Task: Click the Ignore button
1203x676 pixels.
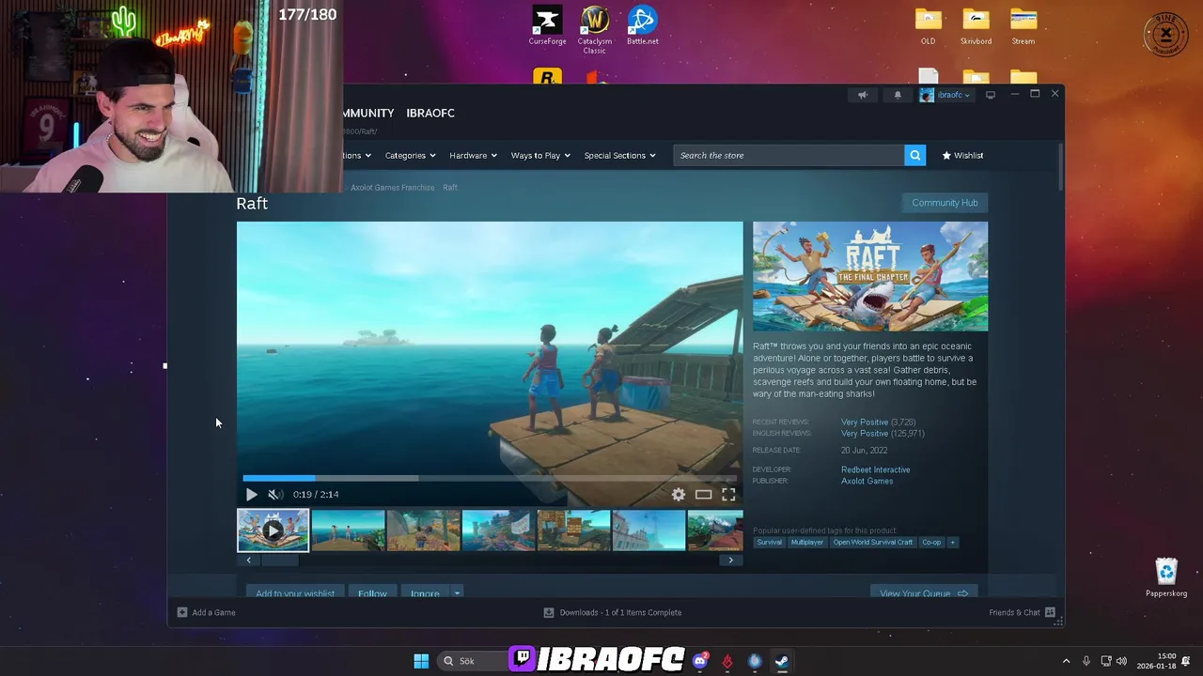Action: pos(425,593)
